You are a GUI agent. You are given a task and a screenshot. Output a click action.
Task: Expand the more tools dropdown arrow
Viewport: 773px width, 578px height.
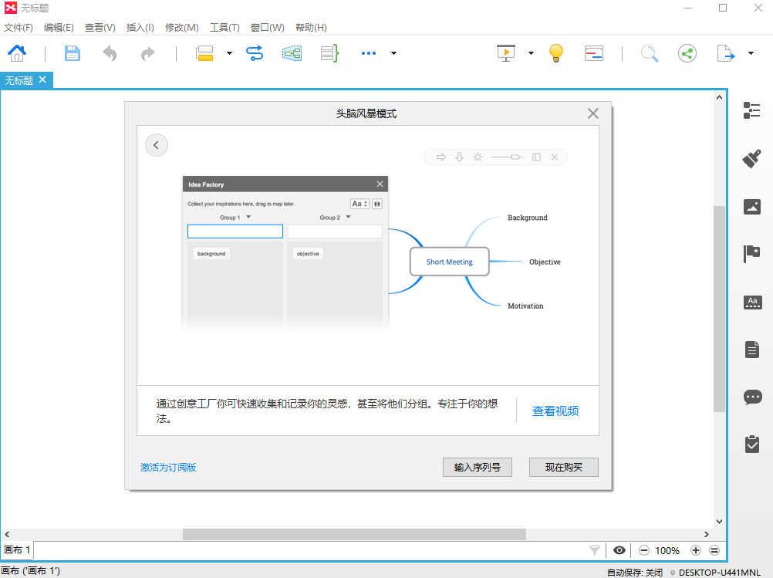click(x=393, y=53)
